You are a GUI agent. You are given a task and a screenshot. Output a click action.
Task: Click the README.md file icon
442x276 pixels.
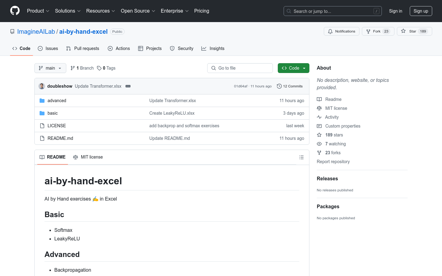pyautogui.click(x=42, y=138)
